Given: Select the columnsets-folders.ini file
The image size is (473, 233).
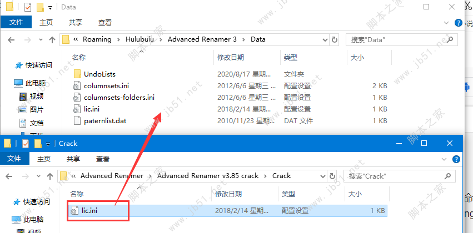Looking at the screenshot, I should [x=119, y=98].
